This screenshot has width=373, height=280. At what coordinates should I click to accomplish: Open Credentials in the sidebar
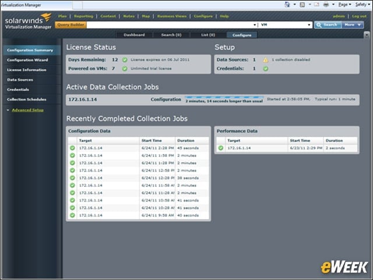pyautogui.click(x=32, y=89)
